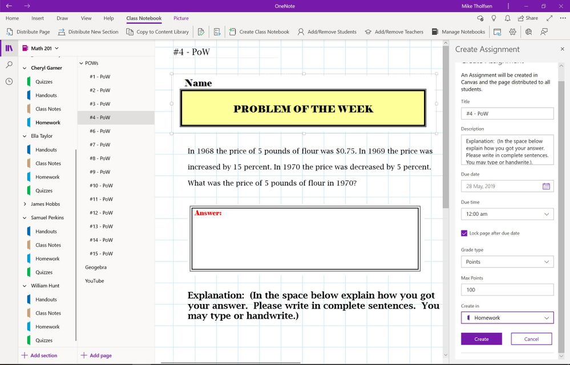The height and width of the screenshot is (365, 570).
Task: Open Add/Remove Students
Action: point(327,32)
